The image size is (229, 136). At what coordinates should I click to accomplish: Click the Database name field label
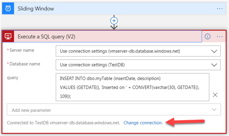(x=25, y=64)
